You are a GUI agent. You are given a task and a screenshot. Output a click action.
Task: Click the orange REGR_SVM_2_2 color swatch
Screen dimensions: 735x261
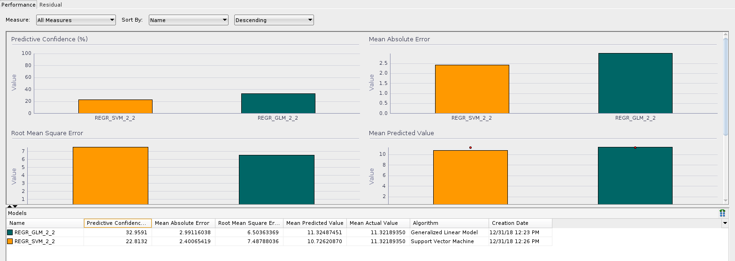tap(10, 241)
